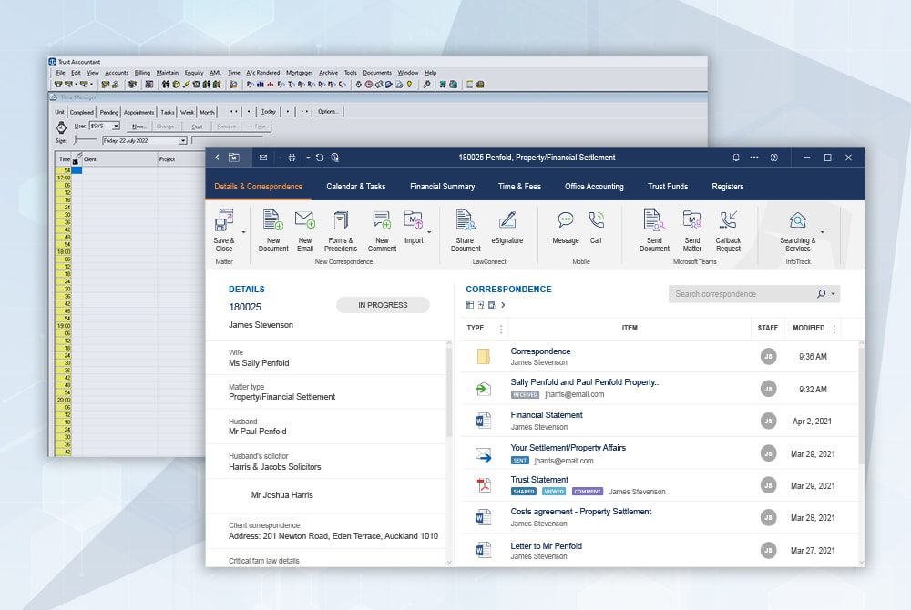The width and height of the screenshot is (911, 610).
Task: Click Send Matter in Microsoft Teams group
Action: [692, 231]
